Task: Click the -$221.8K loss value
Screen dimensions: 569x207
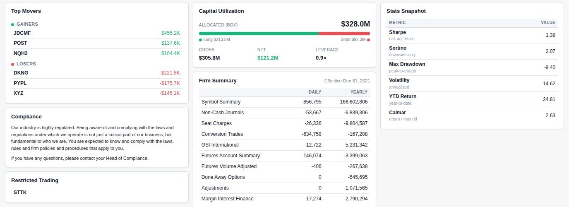Action: [x=170, y=73]
